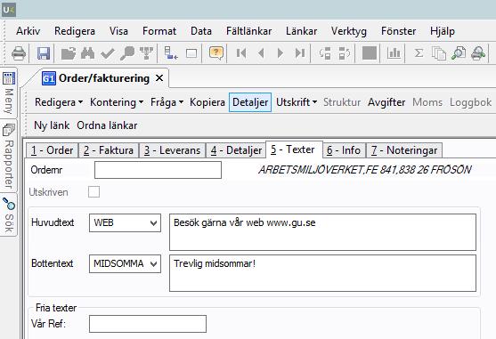Click the empty rectangle toolbar icon
Screen dimensions: 496x339
tap(191, 53)
